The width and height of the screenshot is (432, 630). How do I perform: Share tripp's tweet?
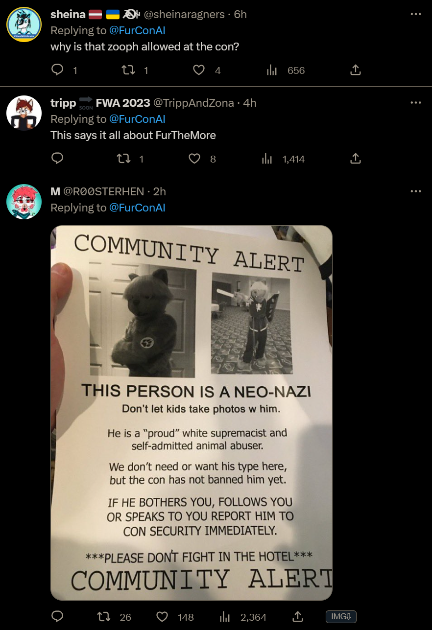click(x=356, y=159)
